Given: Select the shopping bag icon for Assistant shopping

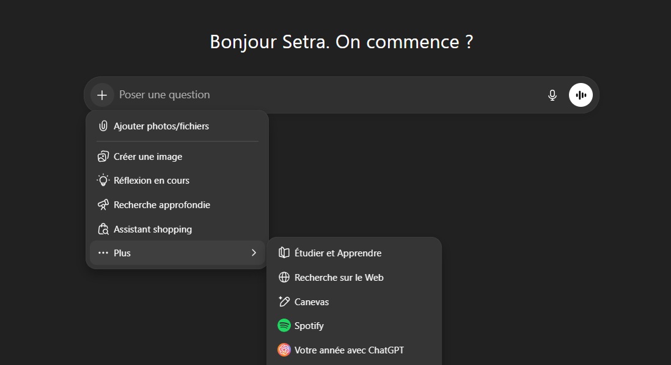Looking at the screenshot, I should point(103,229).
